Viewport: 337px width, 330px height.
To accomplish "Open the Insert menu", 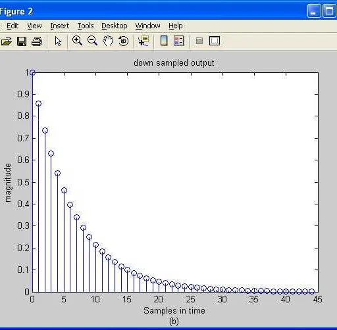I will 60,26.
